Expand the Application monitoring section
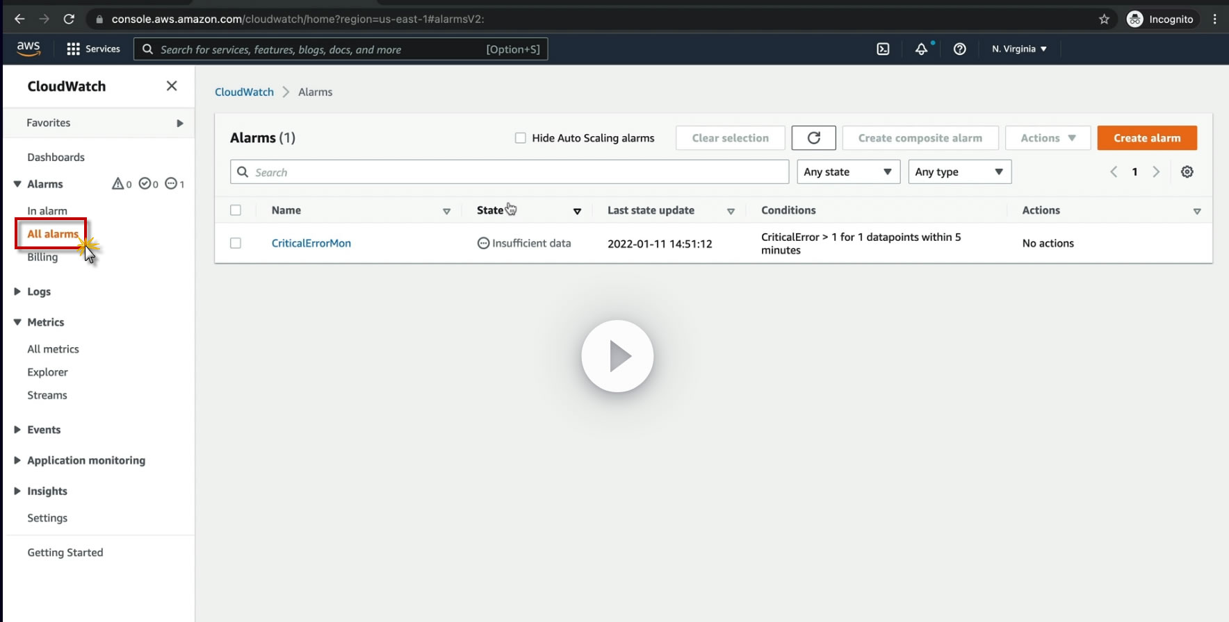Screen dimensions: 1229x622 [x=17, y=460]
